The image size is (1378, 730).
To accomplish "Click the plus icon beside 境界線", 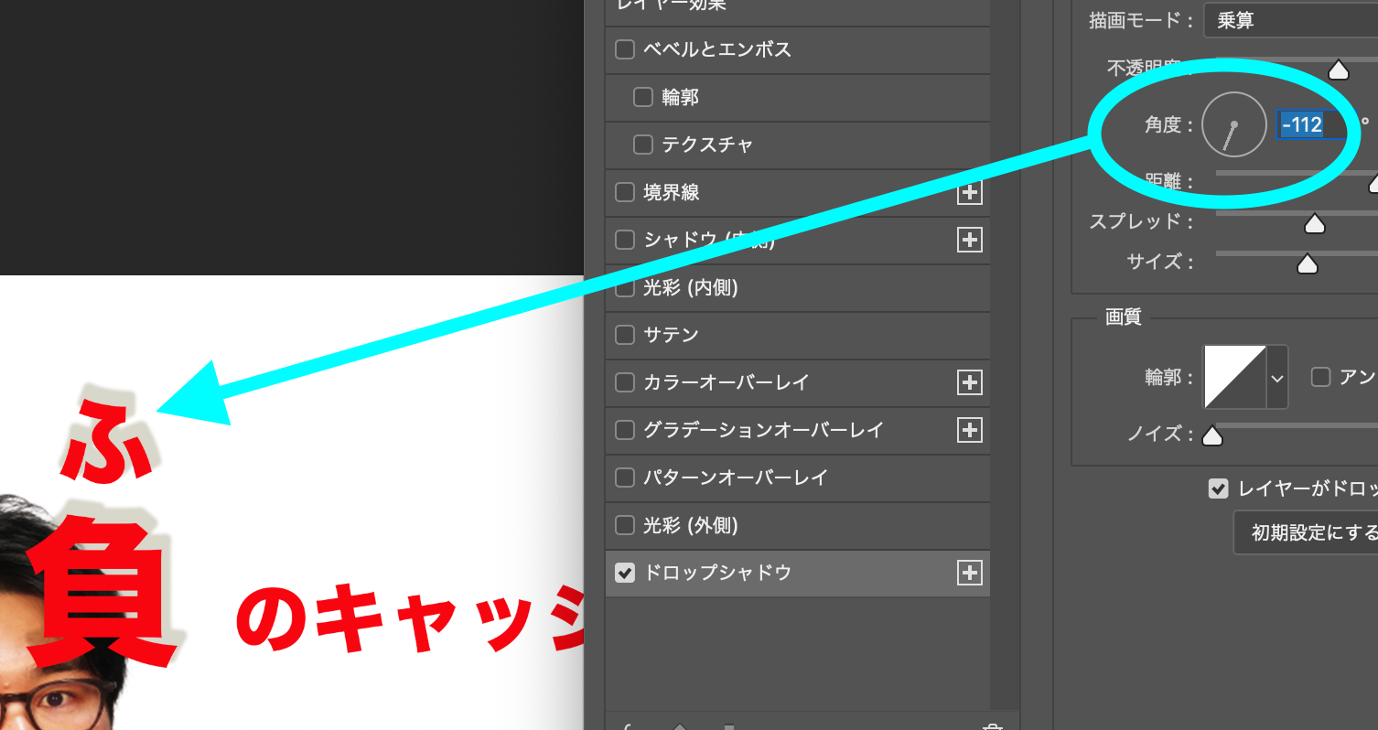I will tap(969, 192).
